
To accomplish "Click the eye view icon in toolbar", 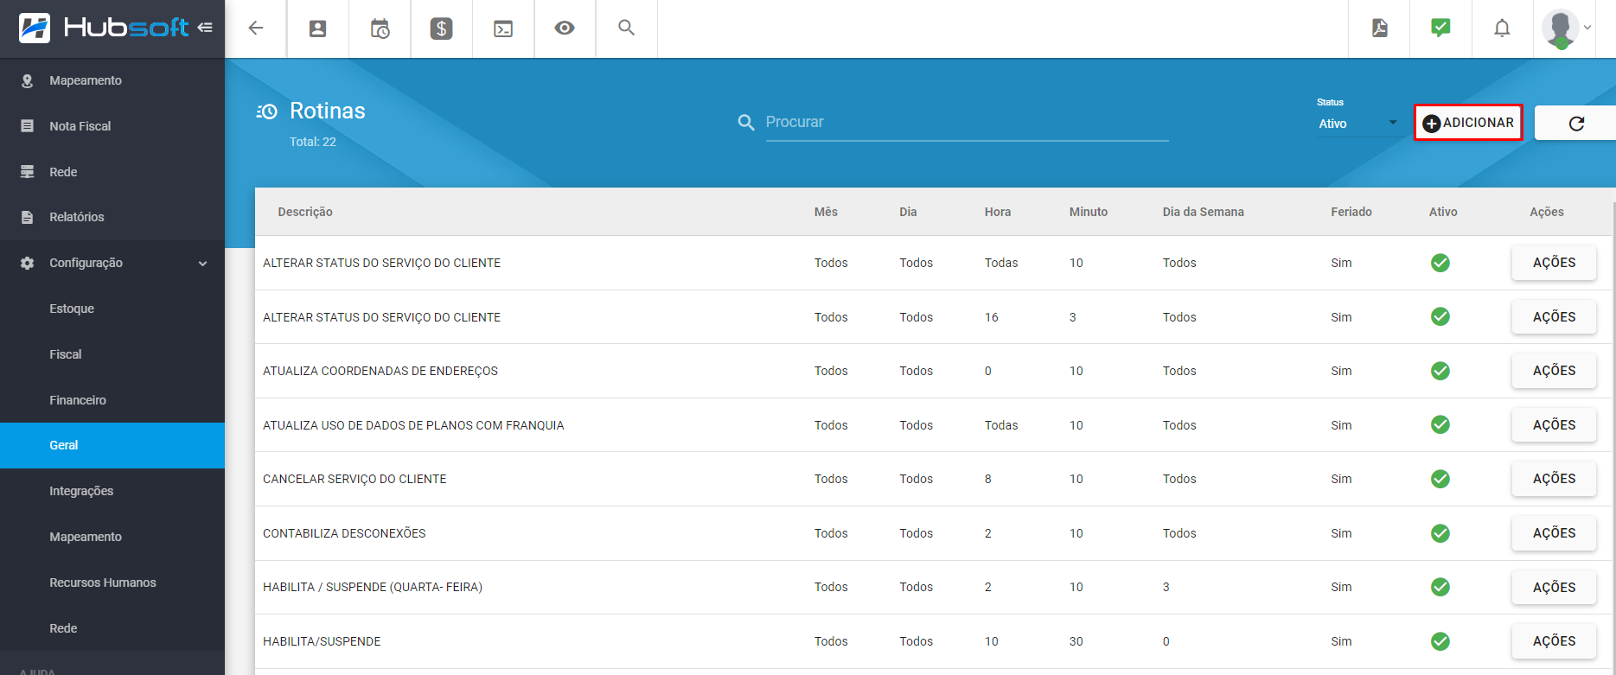I will click(x=565, y=29).
